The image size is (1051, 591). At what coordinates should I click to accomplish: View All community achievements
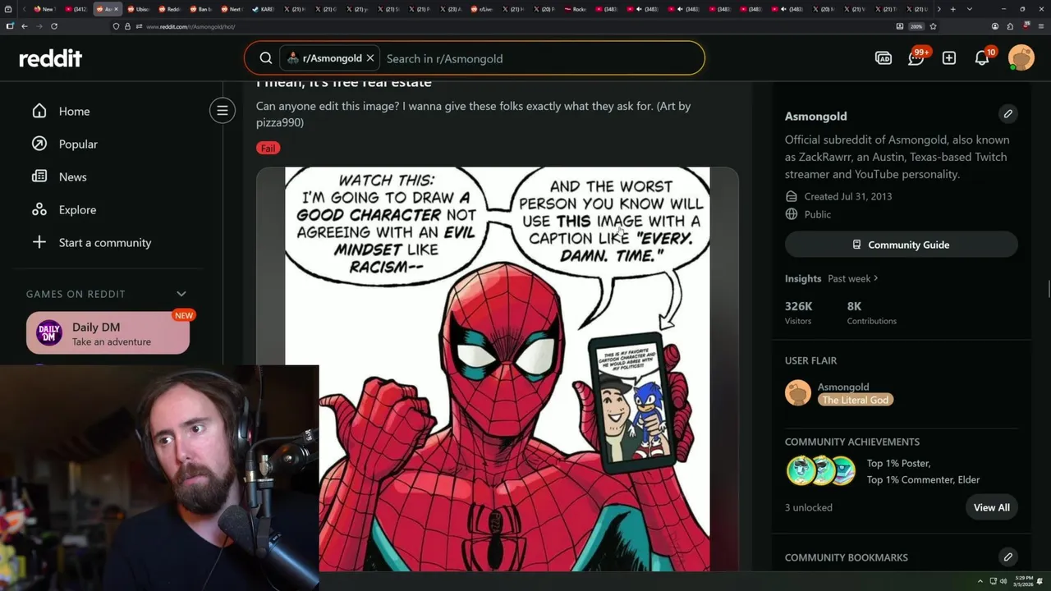pyautogui.click(x=992, y=507)
